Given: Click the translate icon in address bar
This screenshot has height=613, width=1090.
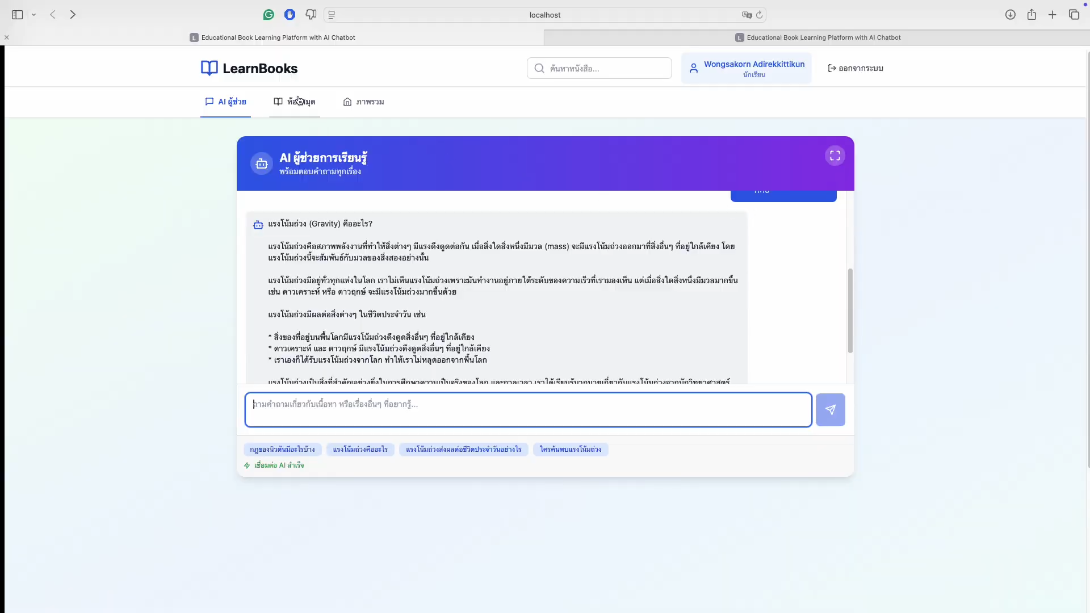Looking at the screenshot, I should pyautogui.click(x=747, y=15).
